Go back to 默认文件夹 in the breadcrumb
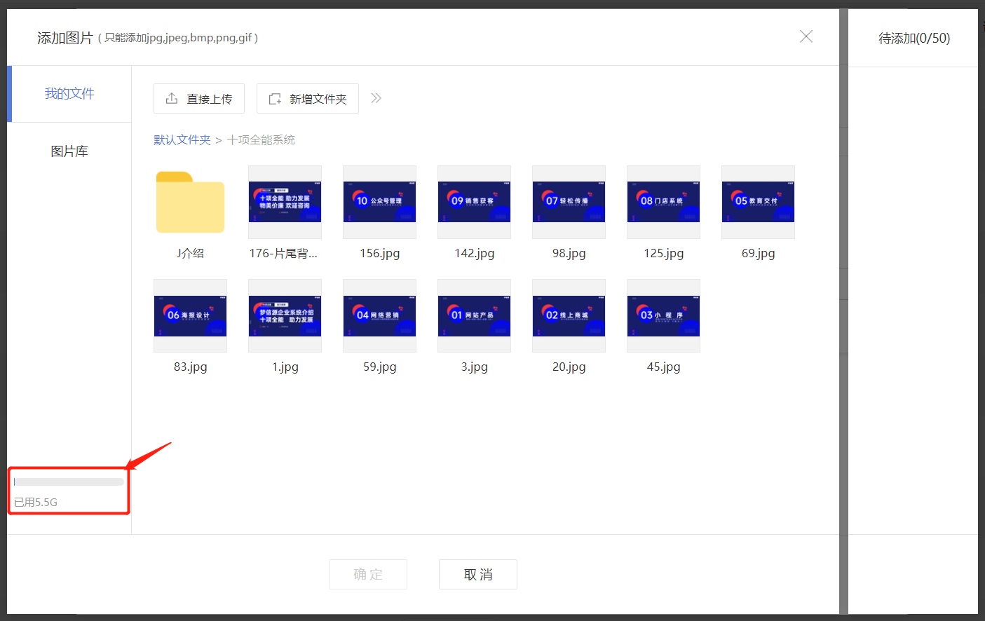Screen dimensions: 985x621 tap(182, 140)
